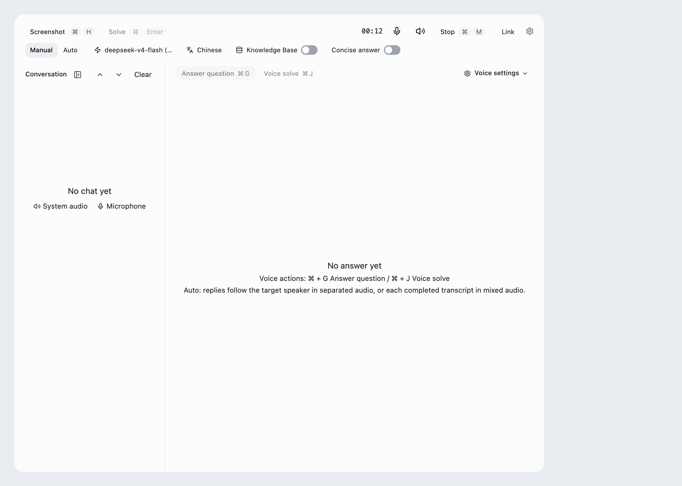Switch to Manual mode
This screenshot has width=682, height=486.
click(41, 50)
